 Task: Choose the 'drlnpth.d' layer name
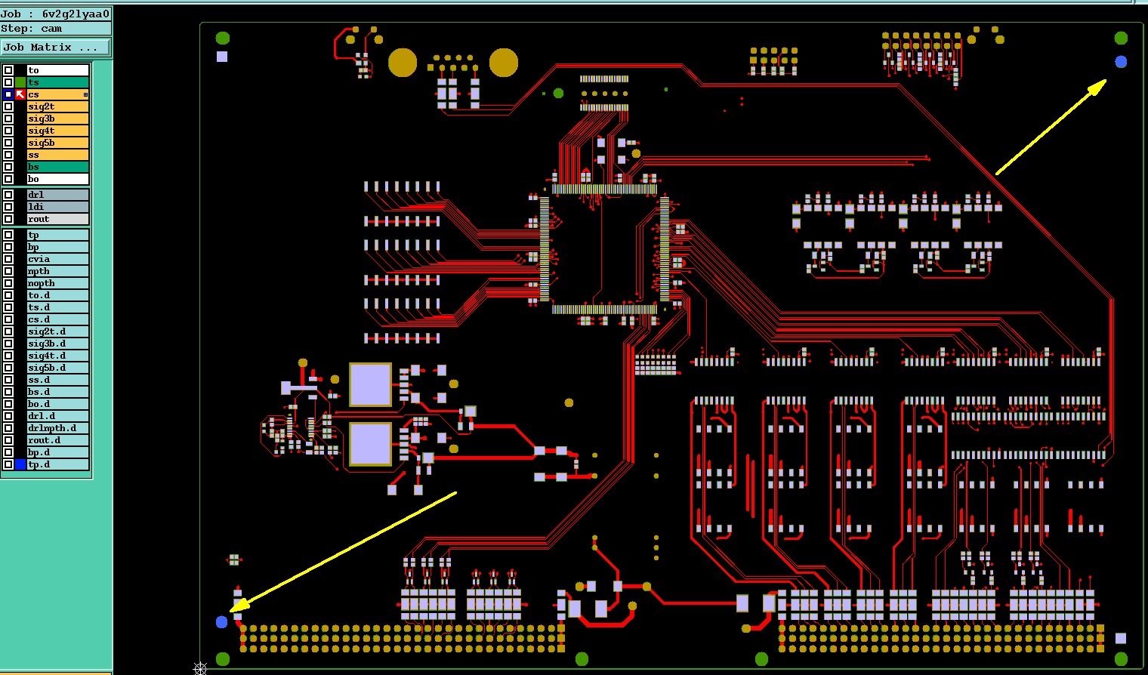[x=58, y=428]
